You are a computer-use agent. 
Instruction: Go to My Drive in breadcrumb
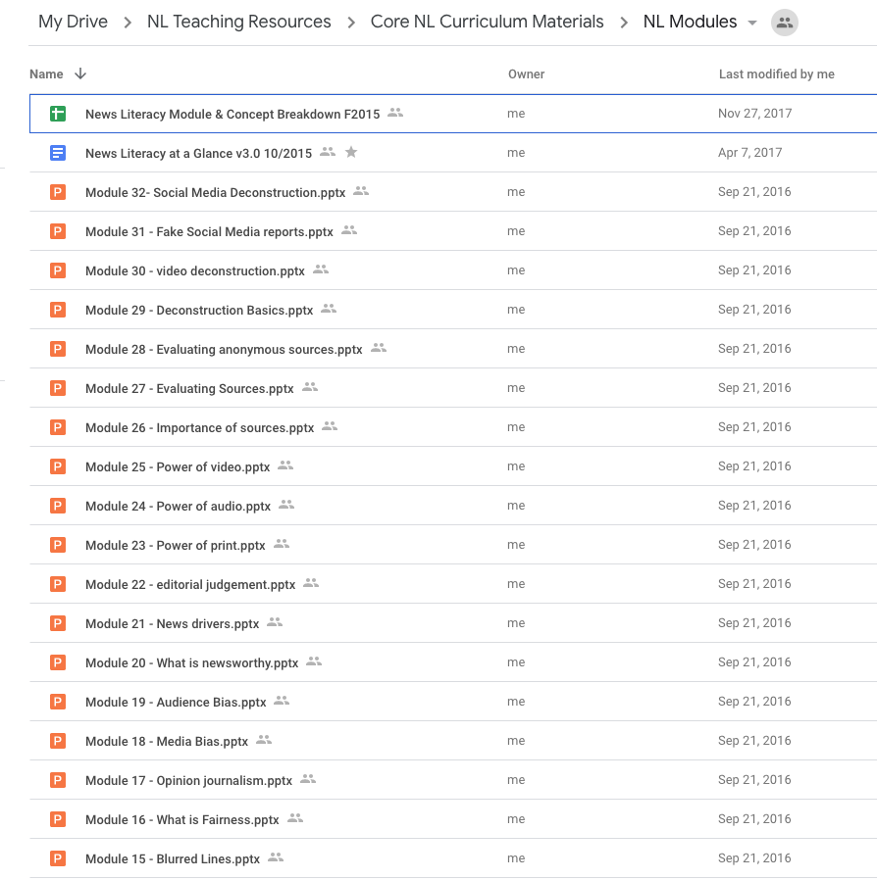coord(73,22)
